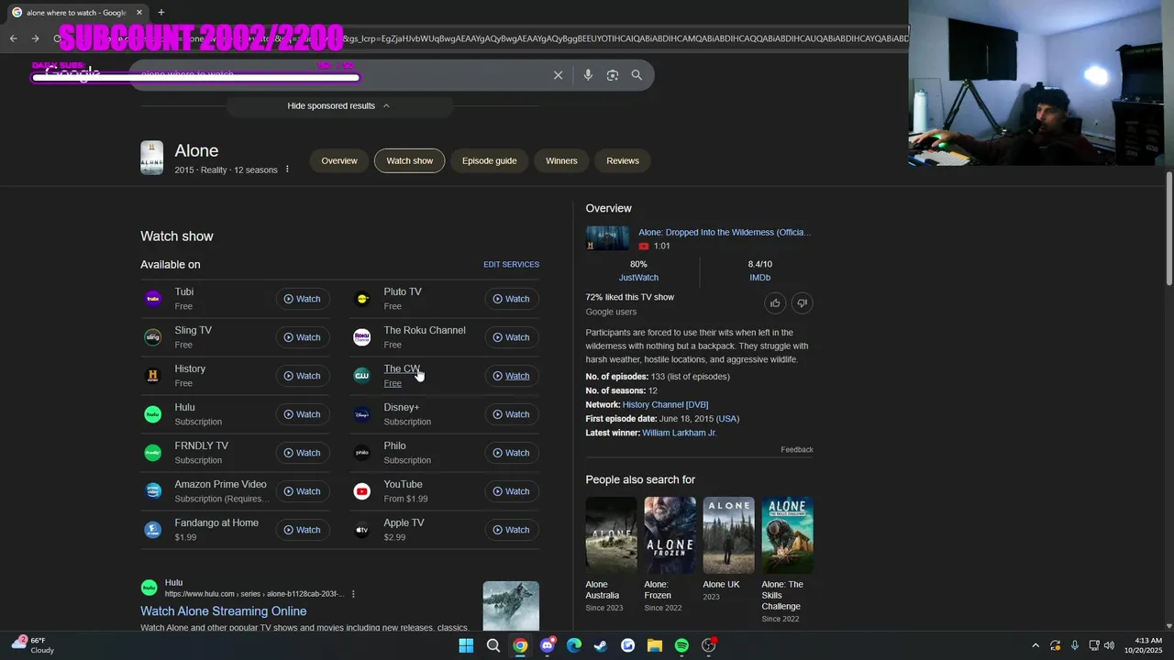
Task: Watch Alone on Amazon Prime Video
Action: (302, 491)
